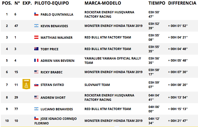Open the Pablo Quintanilla rider name

pyautogui.click(x=57, y=15)
